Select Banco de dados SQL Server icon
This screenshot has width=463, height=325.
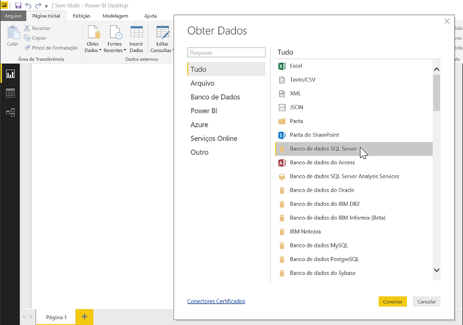click(282, 149)
